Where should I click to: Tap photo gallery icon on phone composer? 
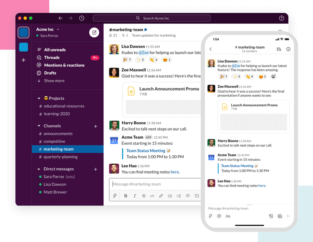tap(280, 216)
